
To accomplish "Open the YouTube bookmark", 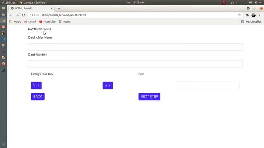I will (x=47, y=21).
